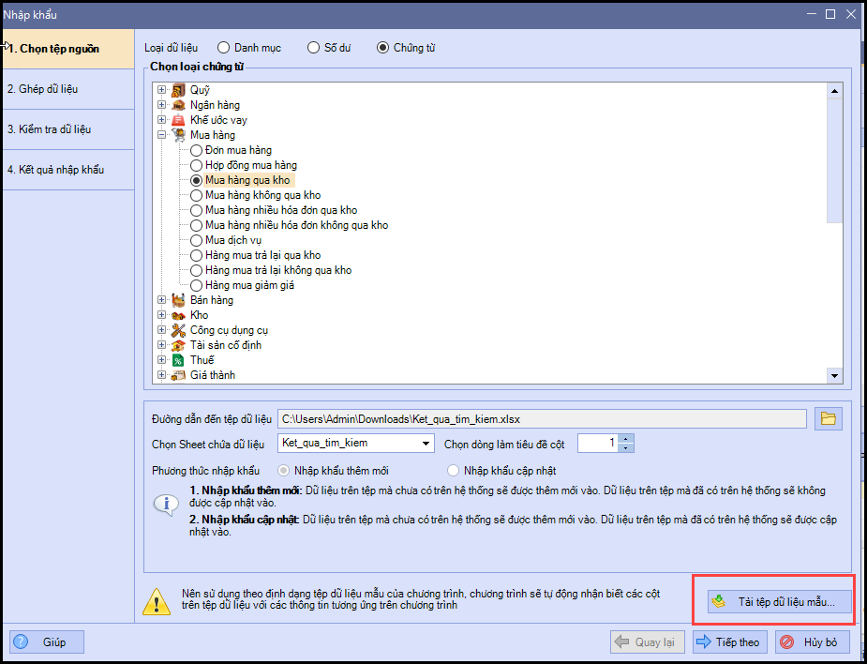Click the Ngân hàng label in the tree
The image size is (867, 664).
pyautogui.click(x=215, y=105)
